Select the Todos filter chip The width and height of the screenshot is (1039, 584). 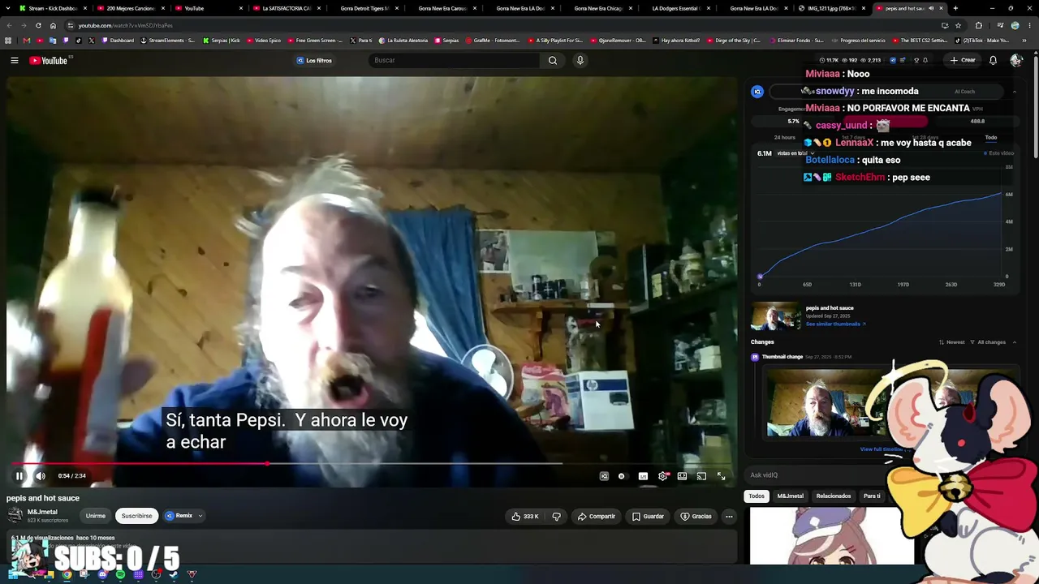pyautogui.click(x=757, y=496)
